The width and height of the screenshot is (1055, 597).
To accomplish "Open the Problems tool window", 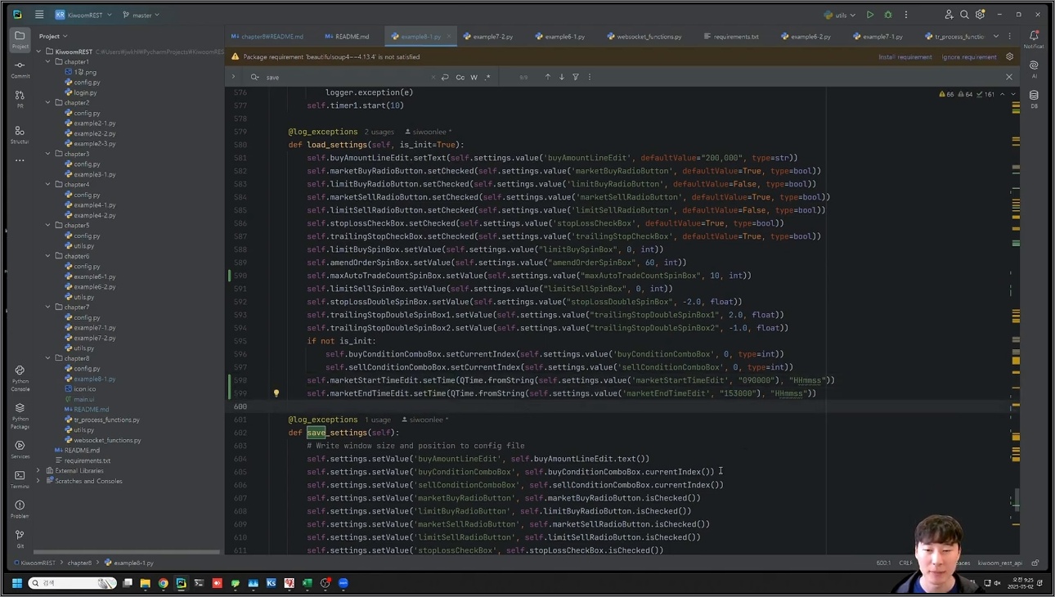I will pos(20,509).
